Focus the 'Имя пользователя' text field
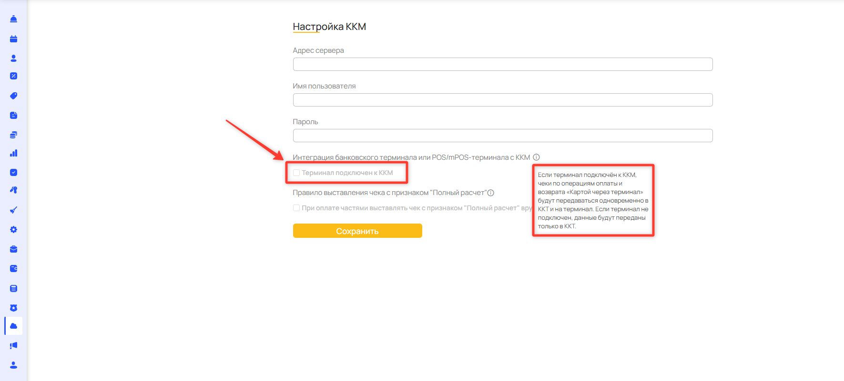The height and width of the screenshot is (381, 844). pyautogui.click(x=502, y=100)
